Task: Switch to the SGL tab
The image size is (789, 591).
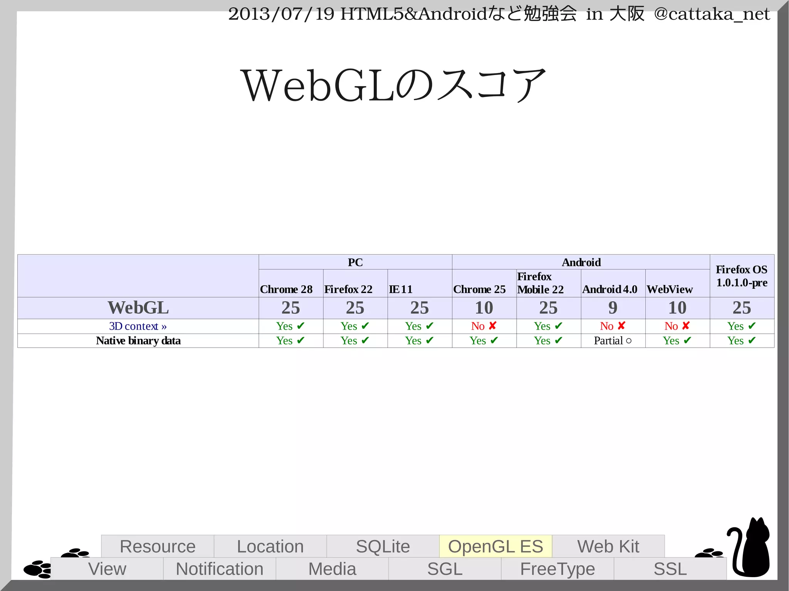Action: pos(445,569)
